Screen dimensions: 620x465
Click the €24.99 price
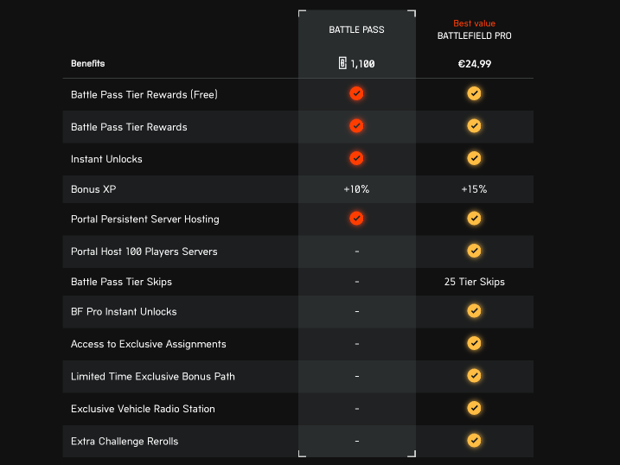474,63
